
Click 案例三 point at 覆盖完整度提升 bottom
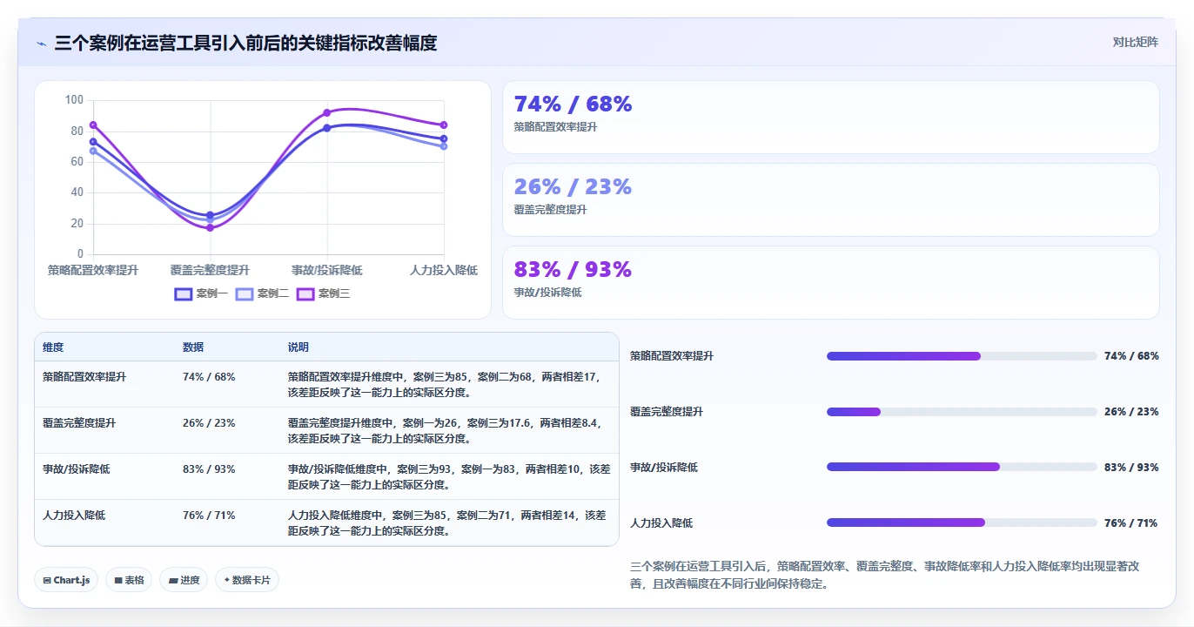pyautogui.click(x=210, y=227)
